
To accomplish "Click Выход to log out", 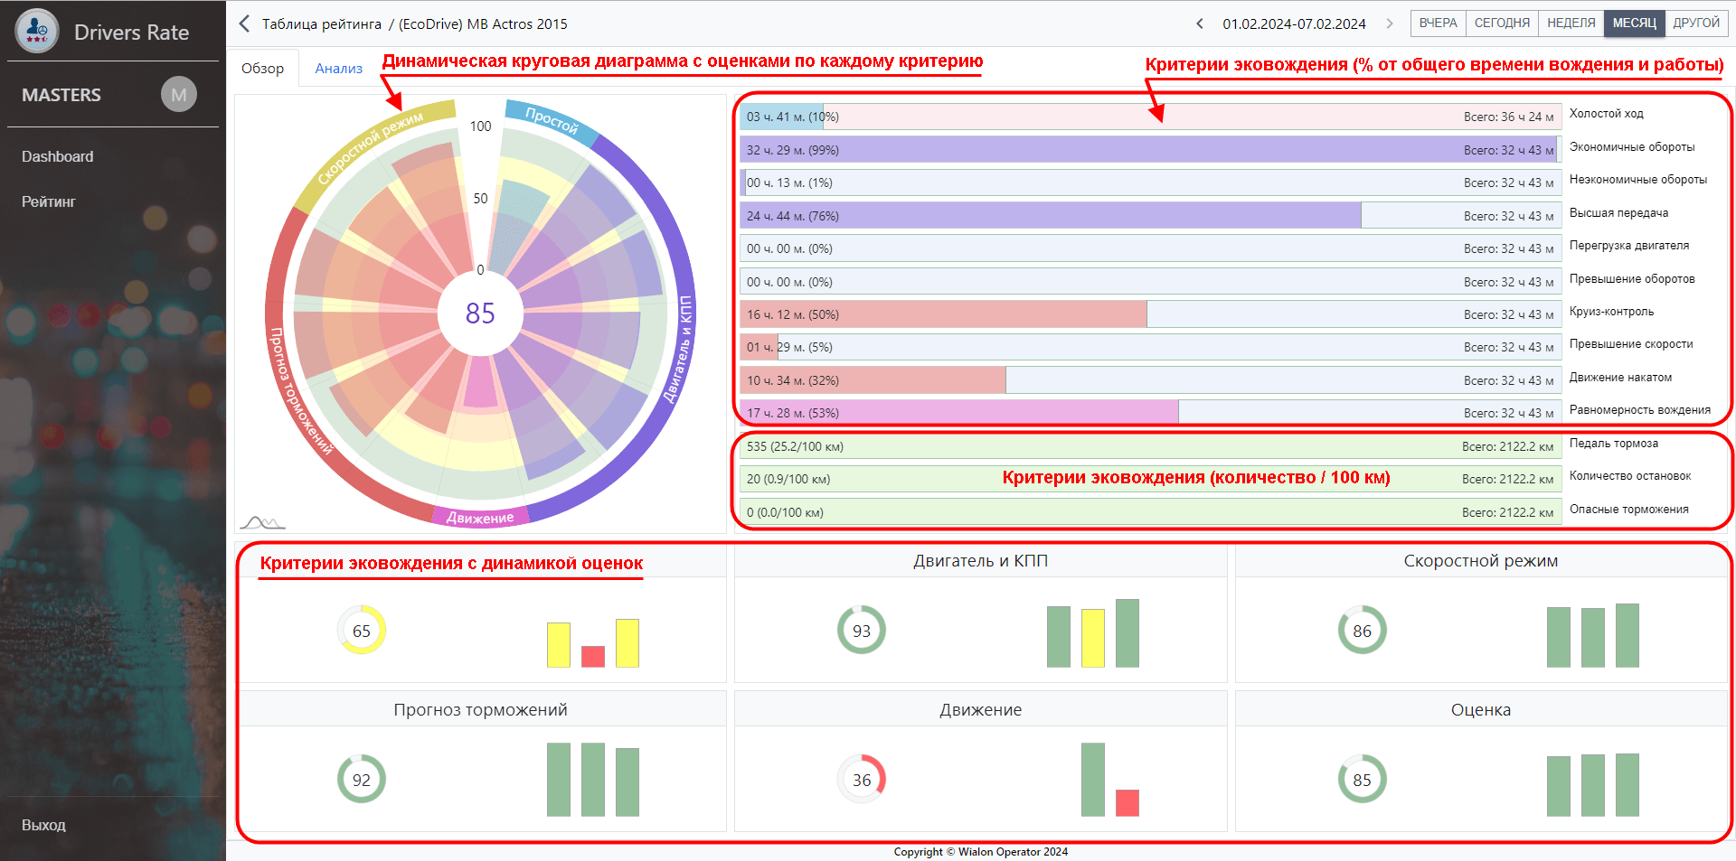I will 43,825.
